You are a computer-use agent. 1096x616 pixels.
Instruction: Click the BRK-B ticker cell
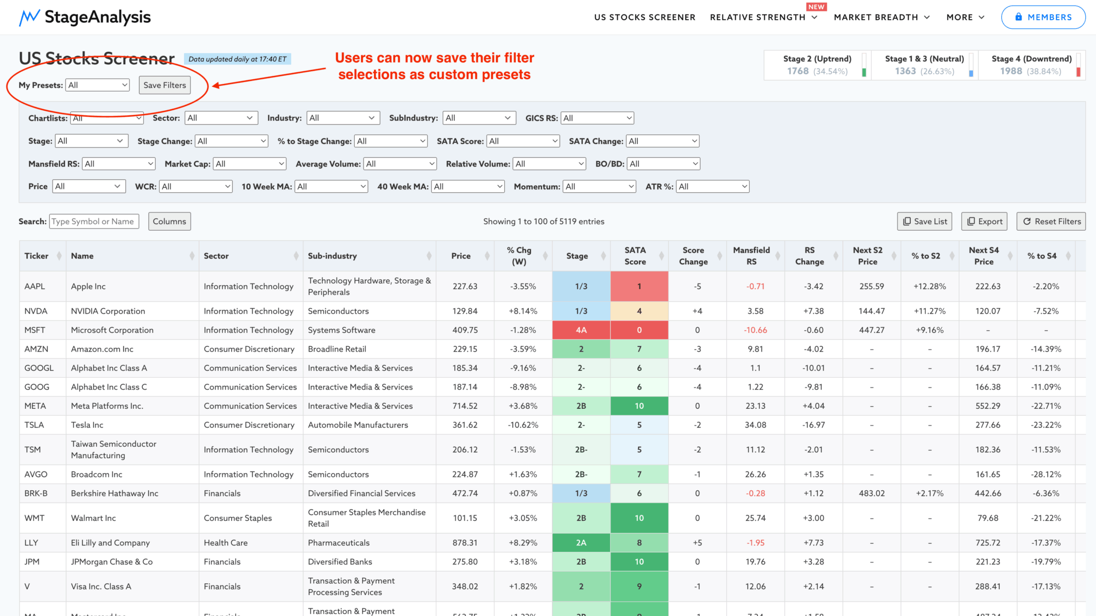(43, 493)
